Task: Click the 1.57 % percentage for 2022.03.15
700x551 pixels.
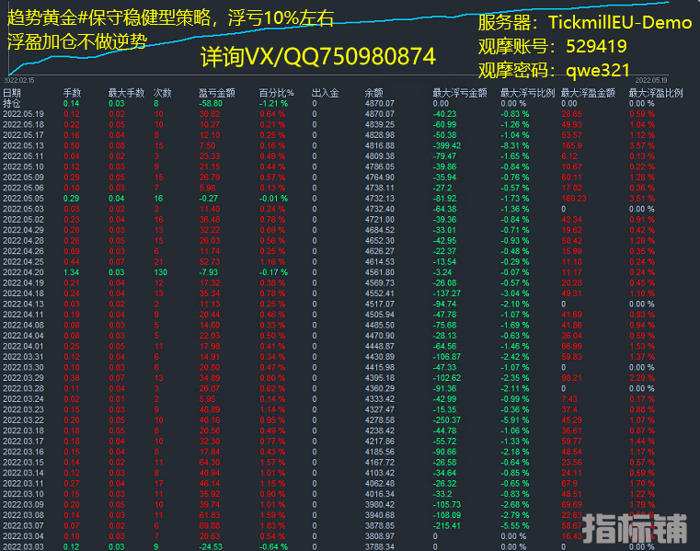Action: (x=273, y=462)
